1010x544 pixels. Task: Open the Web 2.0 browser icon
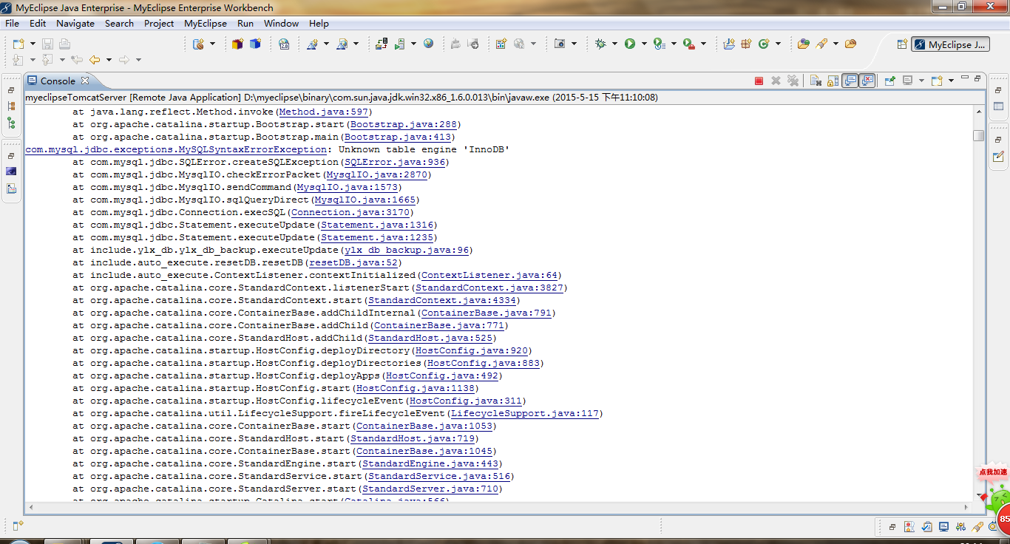click(x=284, y=44)
